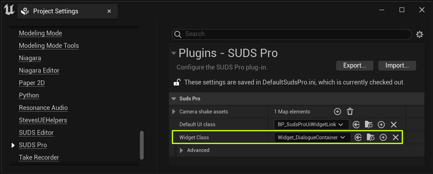Clear the Widget Class value

(x=396, y=137)
